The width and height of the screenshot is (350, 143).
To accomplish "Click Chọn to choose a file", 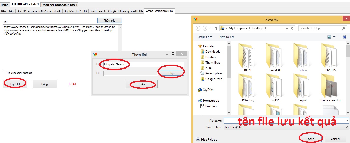I will [x=172, y=73].
